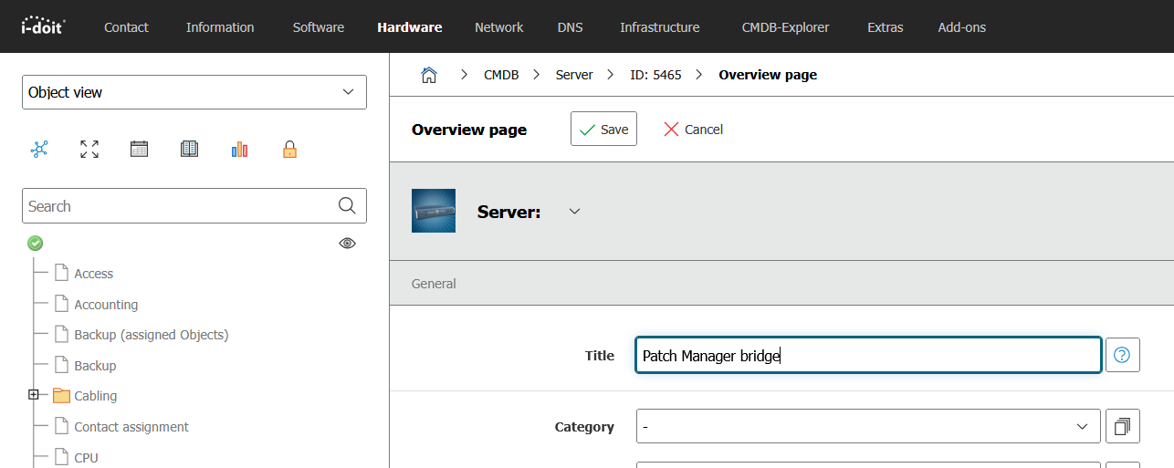Open the bar chart report icon
This screenshot has width=1174, height=468.
pos(239,150)
